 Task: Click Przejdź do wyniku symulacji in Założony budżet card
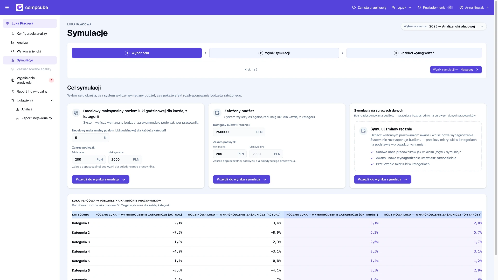[x=241, y=179]
